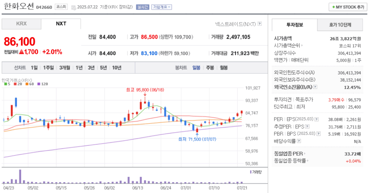Click the +2.01% change rate
Screen dimensions: 370x193
[52, 52]
